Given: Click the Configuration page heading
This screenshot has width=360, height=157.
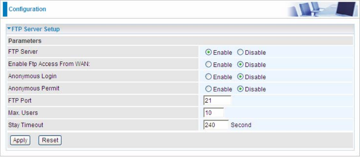Looking at the screenshot, I should point(27,9).
